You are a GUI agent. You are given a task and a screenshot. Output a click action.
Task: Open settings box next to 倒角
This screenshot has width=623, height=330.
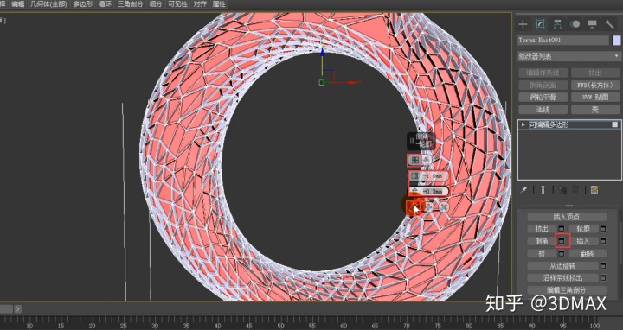point(562,241)
